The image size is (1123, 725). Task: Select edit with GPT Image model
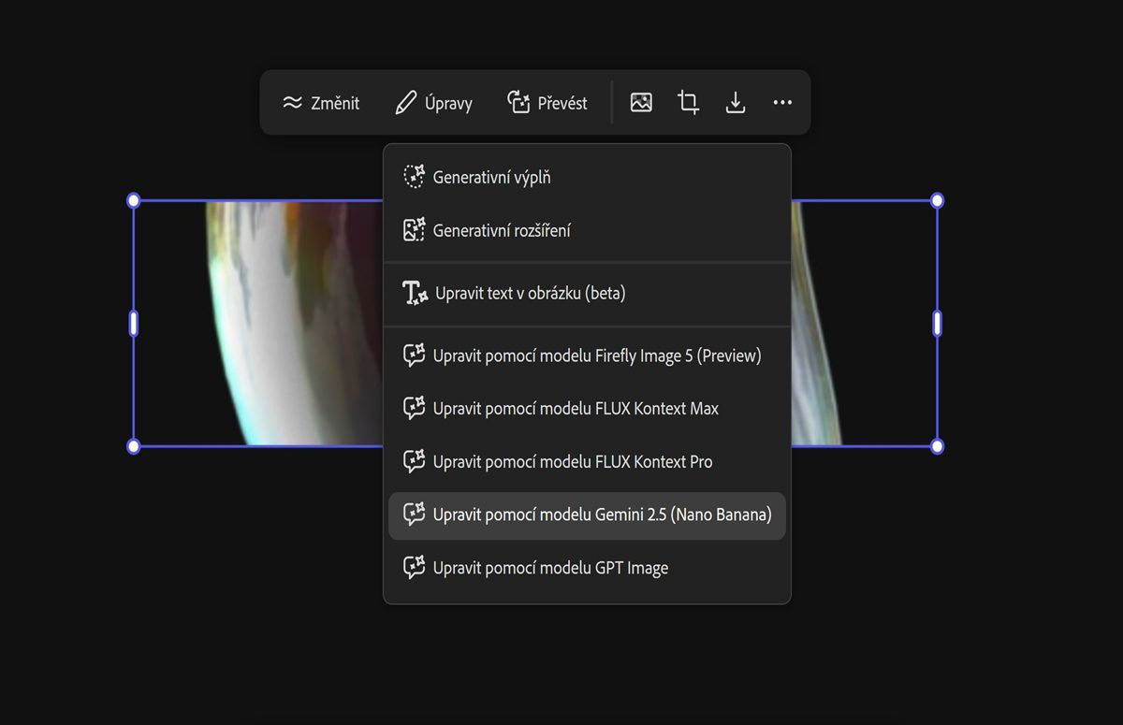pyautogui.click(x=587, y=568)
